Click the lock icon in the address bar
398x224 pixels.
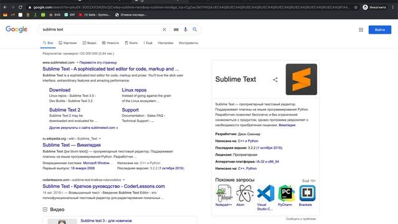tap(30, 7)
